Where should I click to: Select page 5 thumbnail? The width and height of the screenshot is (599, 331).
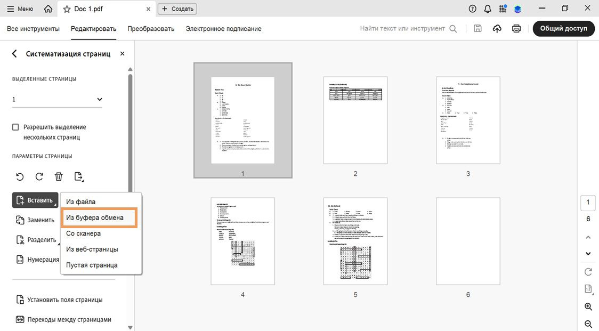click(x=355, y=241)
